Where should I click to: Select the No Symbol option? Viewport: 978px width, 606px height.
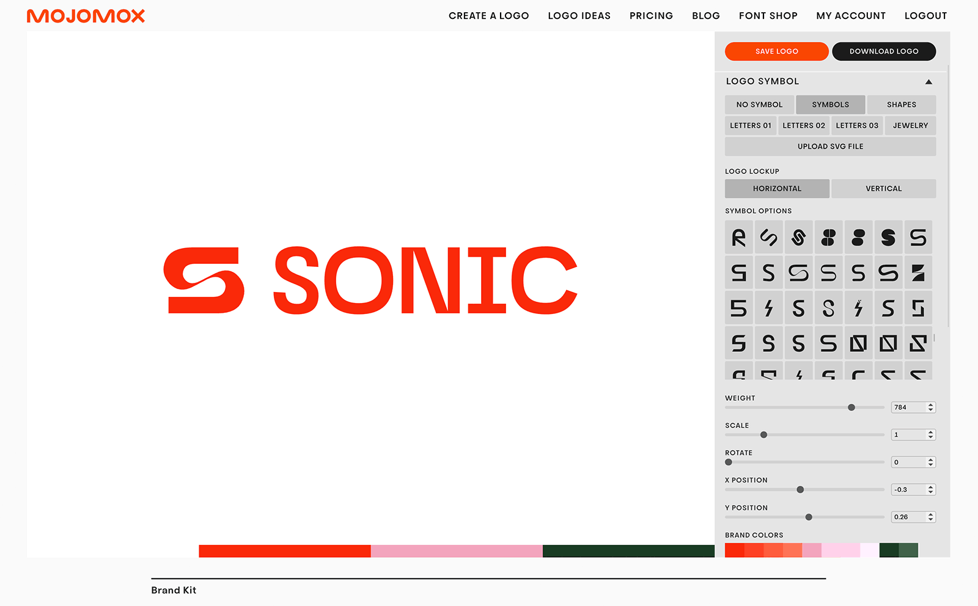tap(759, 104)
